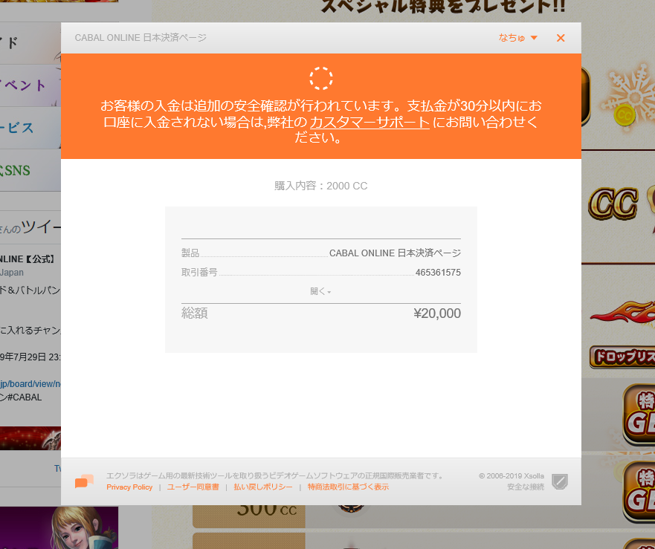Click the character thumbnail in background page
655x549 pixels.
pos(59,527)
